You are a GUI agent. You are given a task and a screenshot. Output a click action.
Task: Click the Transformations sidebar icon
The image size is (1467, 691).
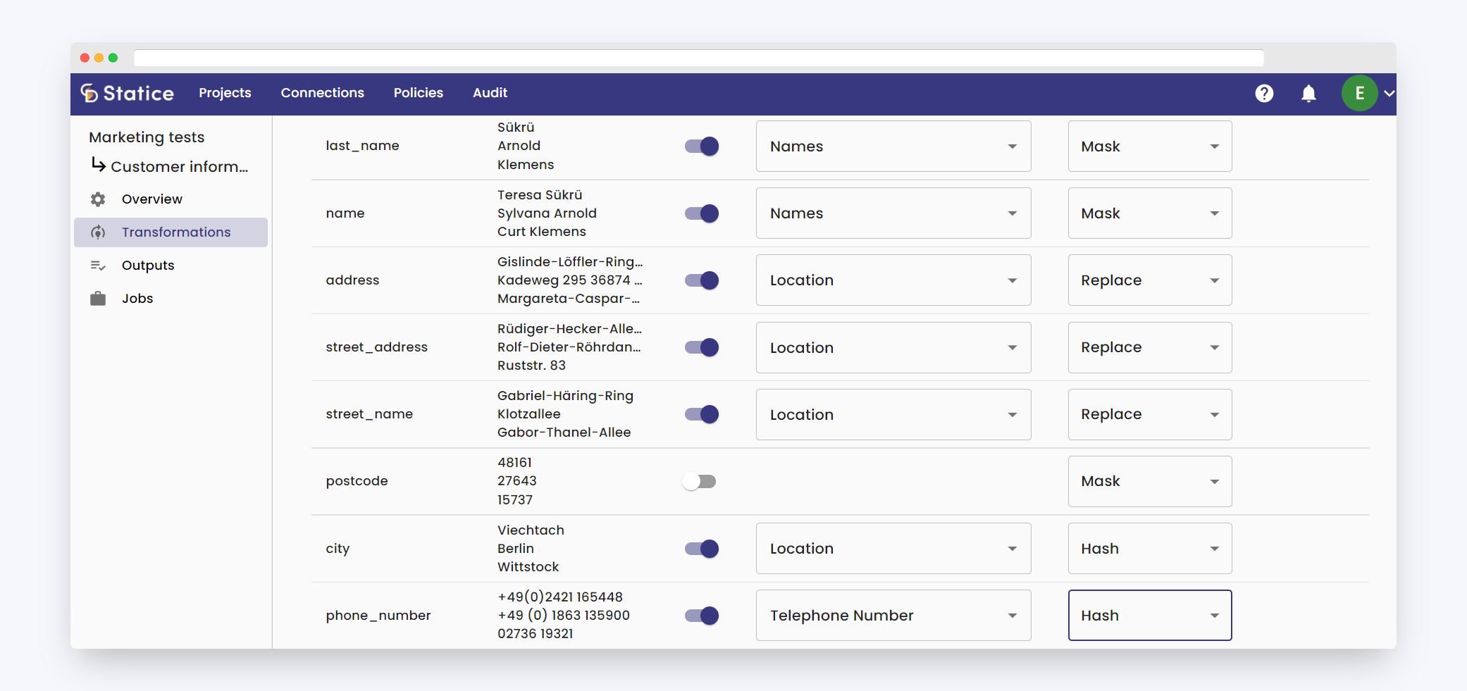coord(98,232)
